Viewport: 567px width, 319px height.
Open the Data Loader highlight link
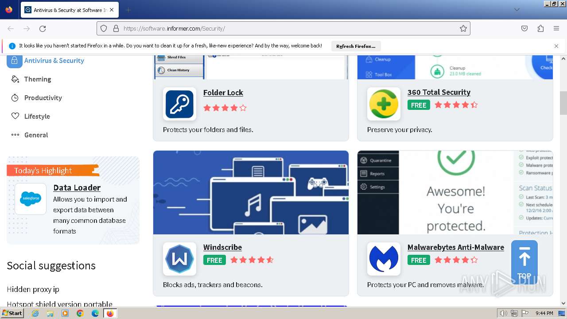coord(77,187)
